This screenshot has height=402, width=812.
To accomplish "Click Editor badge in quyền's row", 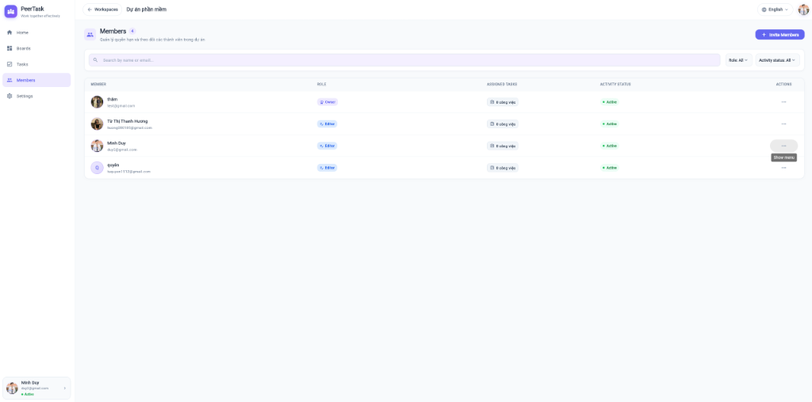I will [x=327, y=168].
